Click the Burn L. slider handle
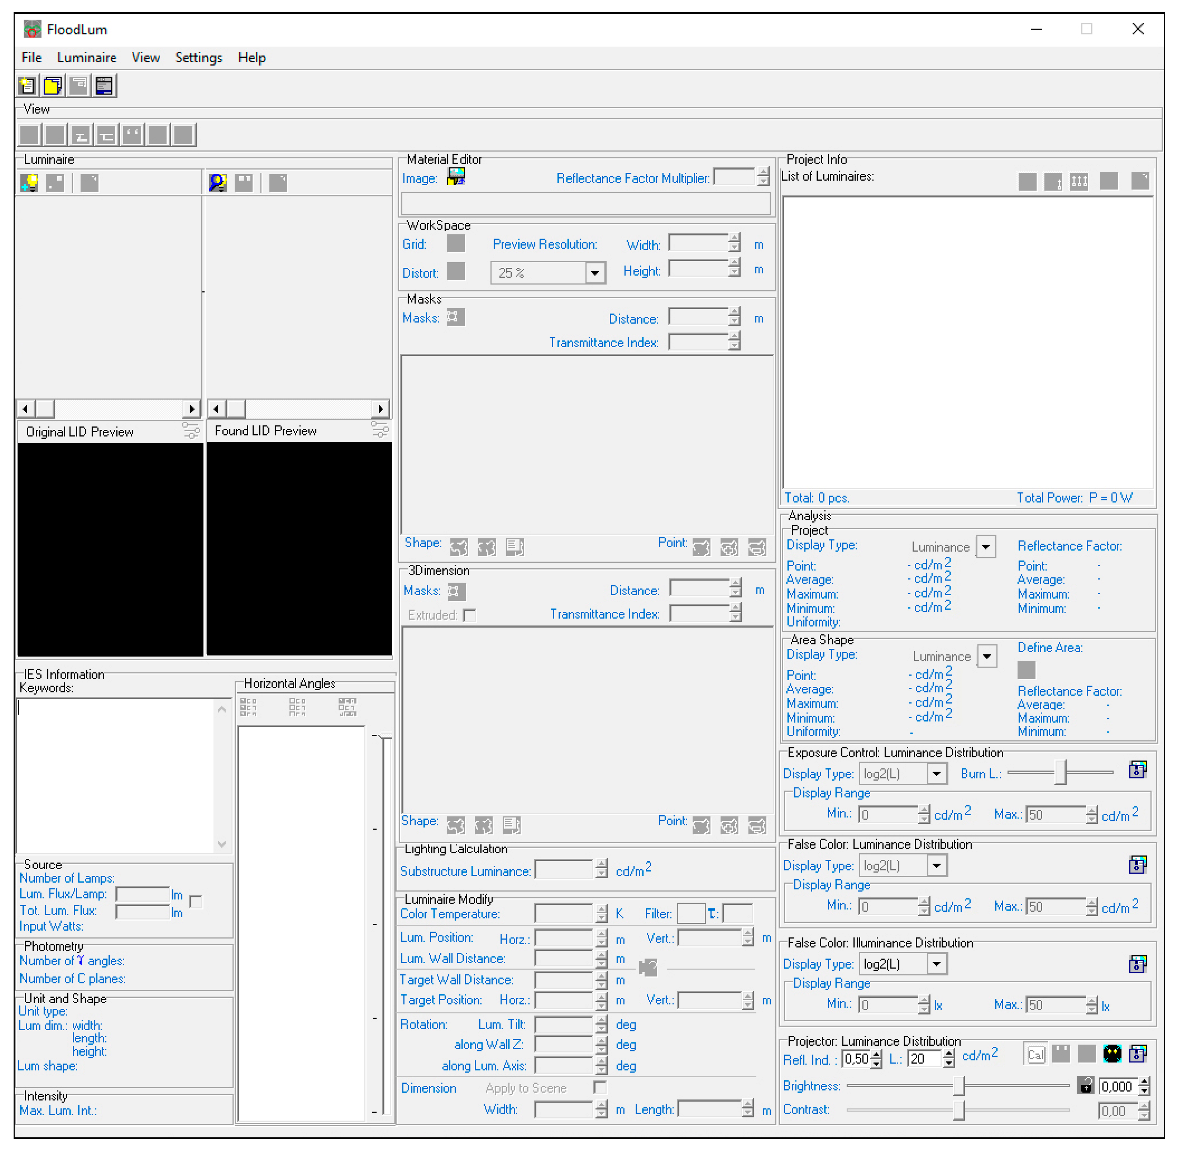 point(1060,773)
